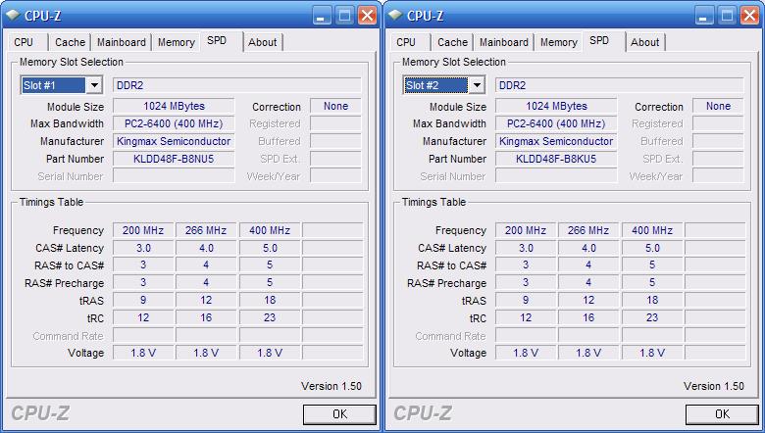Minimize the left CPU-Z window
Viewport: 765px width, 433px height.
(x=321, y=16)
